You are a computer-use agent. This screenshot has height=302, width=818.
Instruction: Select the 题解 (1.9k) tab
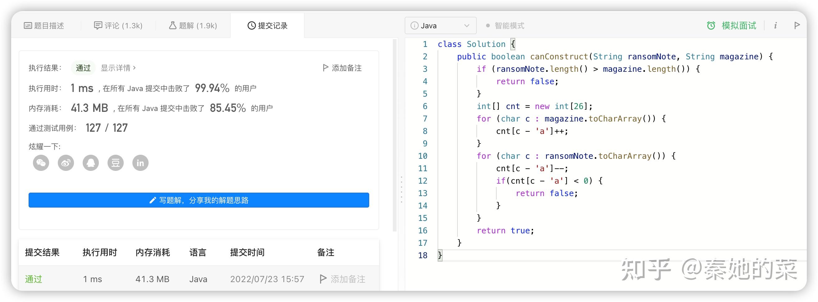[x=193, y=25]
